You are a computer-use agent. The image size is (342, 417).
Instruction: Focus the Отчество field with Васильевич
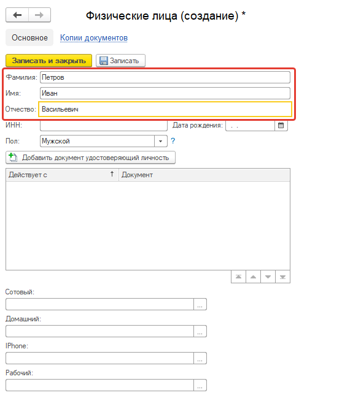[x=165, y=109]
